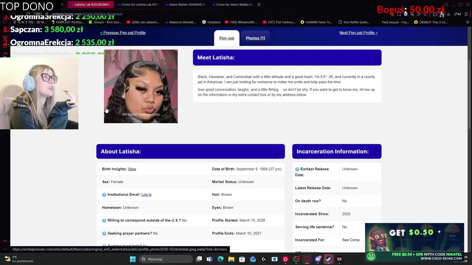Open Rebecca Stinnett... bookmark

coord(180,22)
